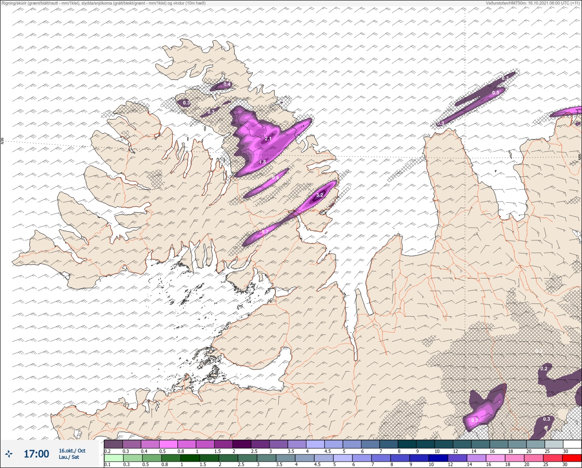Click the 2.1 precipitation value on the map

coord(268,139)
